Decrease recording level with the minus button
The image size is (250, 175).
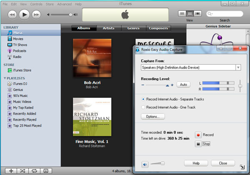tap(143, 85)
